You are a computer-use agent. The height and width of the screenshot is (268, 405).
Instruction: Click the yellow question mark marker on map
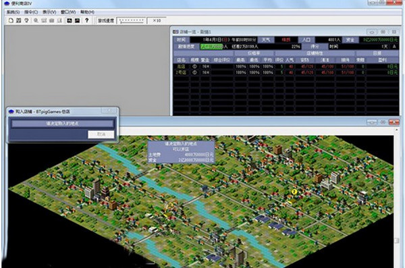point(294,192)
